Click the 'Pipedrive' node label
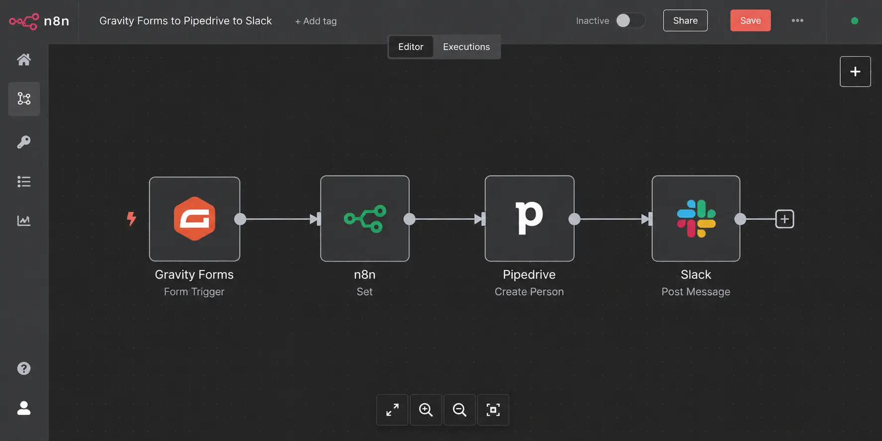 529,274
